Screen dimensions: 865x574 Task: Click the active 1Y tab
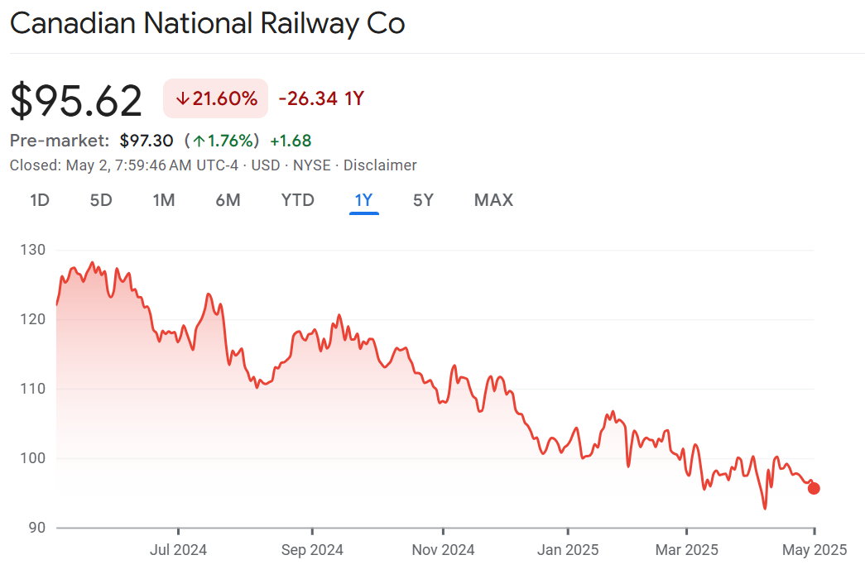[x=363, y=200]
